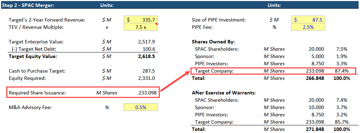Click the red comment indicator on the multiple cell
The width and height of the screenshot is (360, 133).
pyautogui.click(x=156, y=24)
